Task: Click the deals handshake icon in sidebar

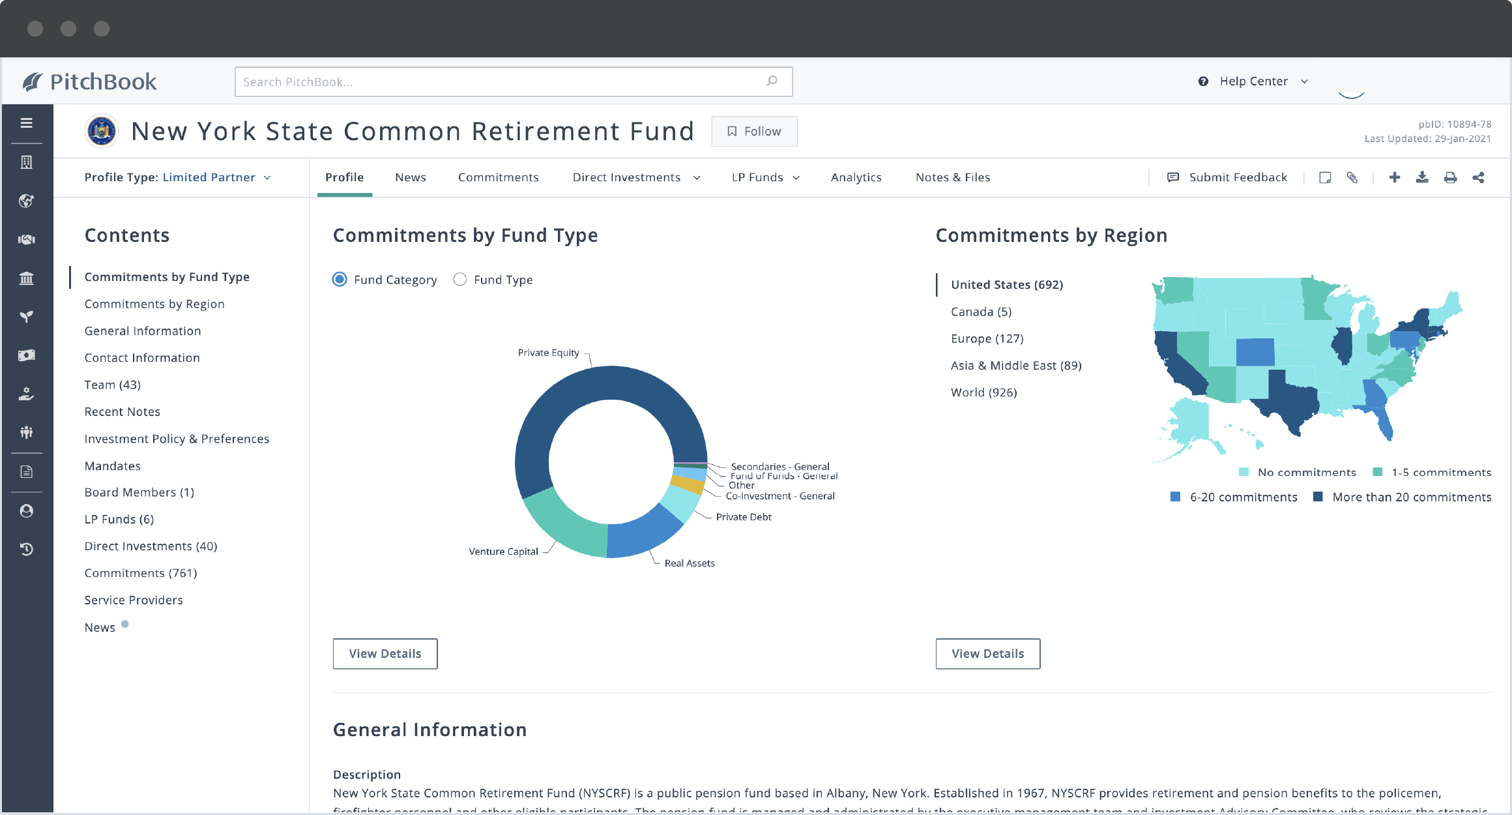Action: click(27, 239)
